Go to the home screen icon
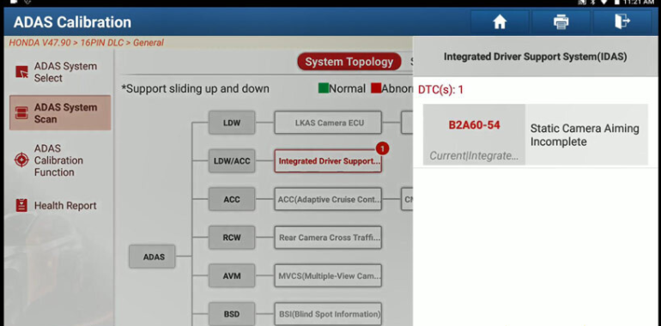The width and height of the screenshot is (661, 326). [500, 22]
